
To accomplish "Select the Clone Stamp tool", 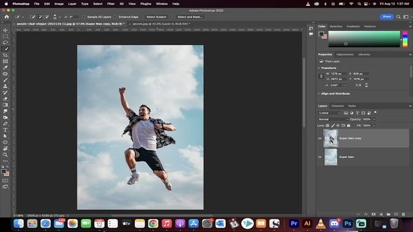I will click(5, 86).
